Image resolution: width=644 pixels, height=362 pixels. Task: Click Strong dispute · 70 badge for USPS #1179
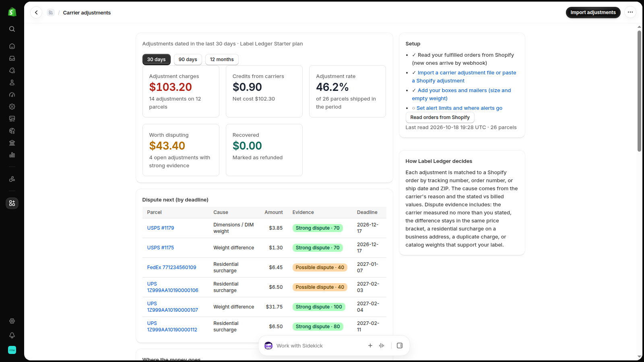tap(318, 228)
